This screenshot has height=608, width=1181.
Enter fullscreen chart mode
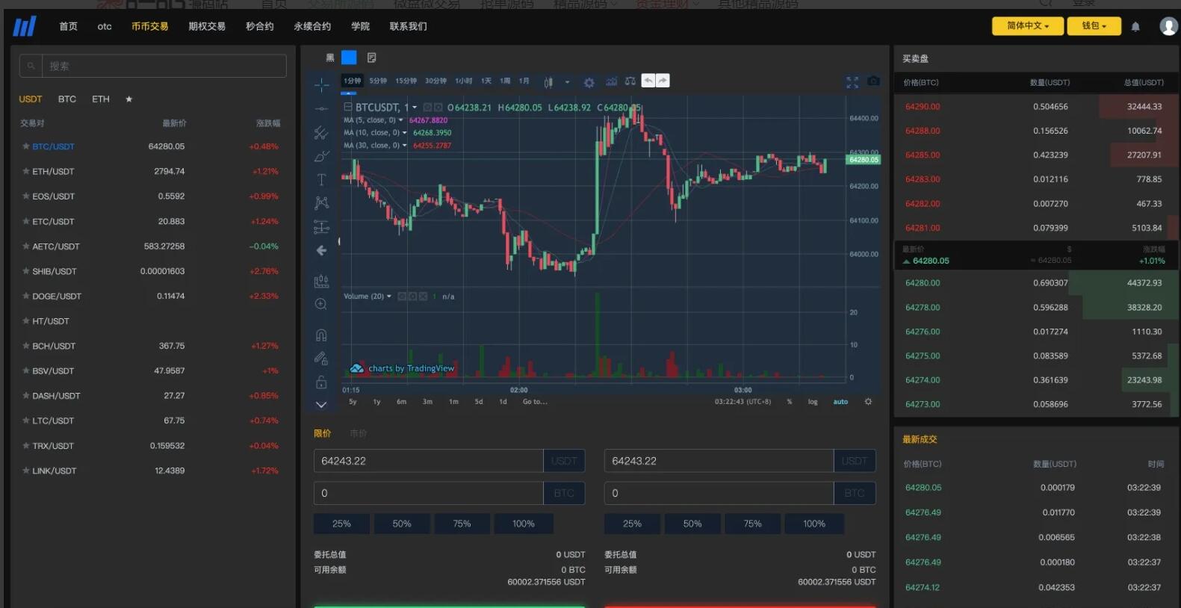(x=852, y=82)
